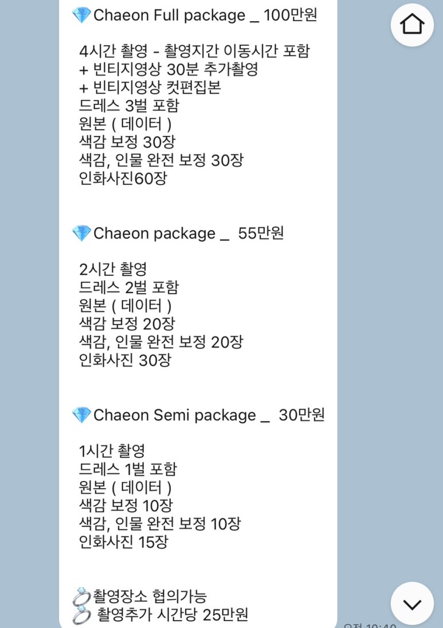Viewport: 443px width, 628px height.
Task: Select the Chaeon Semi package 30만원 heading
Action: [x=209, y=415]
